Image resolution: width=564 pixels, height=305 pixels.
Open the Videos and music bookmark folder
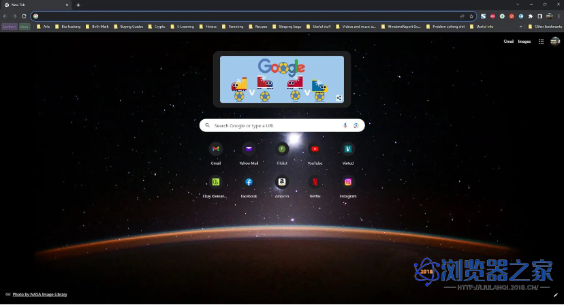(x=356, y=27)
